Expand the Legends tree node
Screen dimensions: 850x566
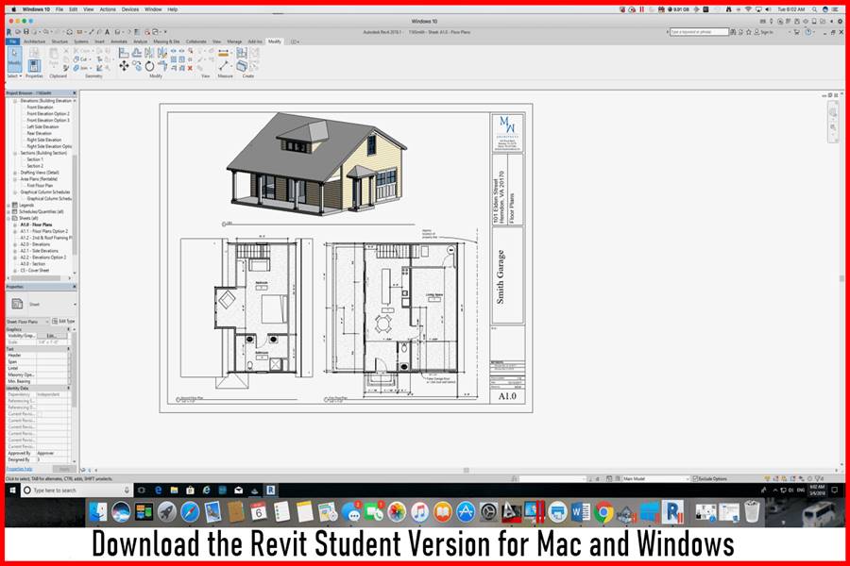(8, 206)
